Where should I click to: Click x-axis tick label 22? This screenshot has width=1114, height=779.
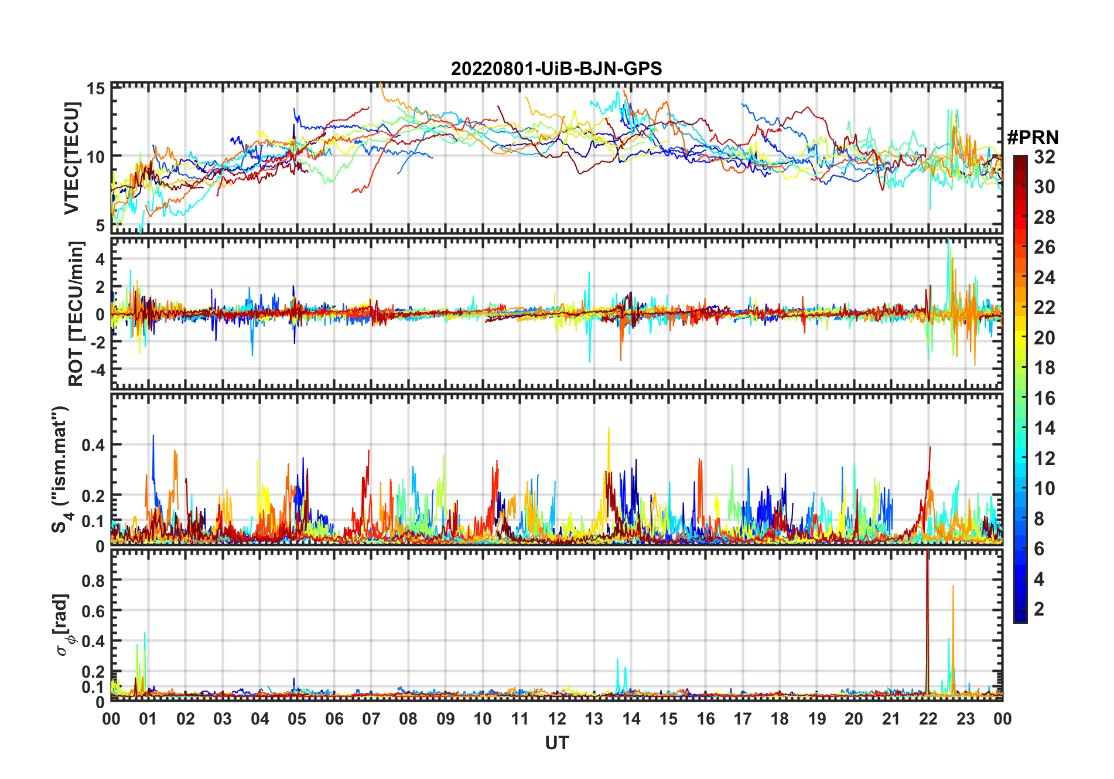pos(928,719)
